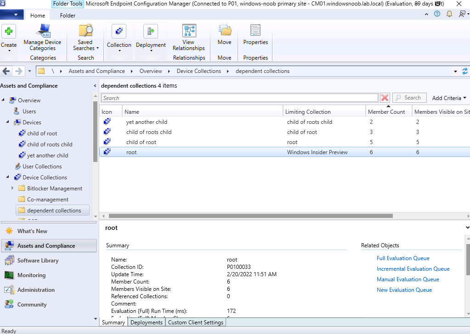Click the Folder Tools contextual tab
Image resolution: width=470 pixels, height=334 pixels.
[x=68, y=4]
